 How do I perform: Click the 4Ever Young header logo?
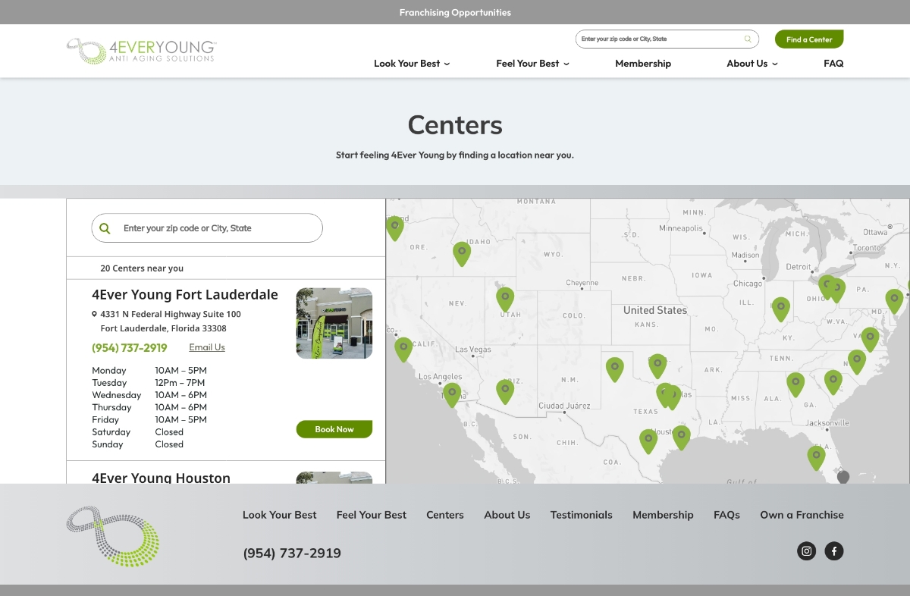tap(141, 51)
